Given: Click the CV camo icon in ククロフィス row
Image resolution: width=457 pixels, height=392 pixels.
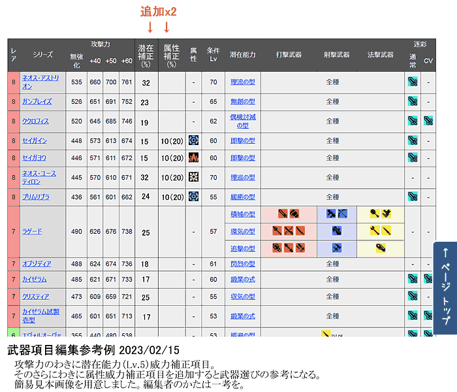Looking at the screenshot, I should [x=428, y=121].
